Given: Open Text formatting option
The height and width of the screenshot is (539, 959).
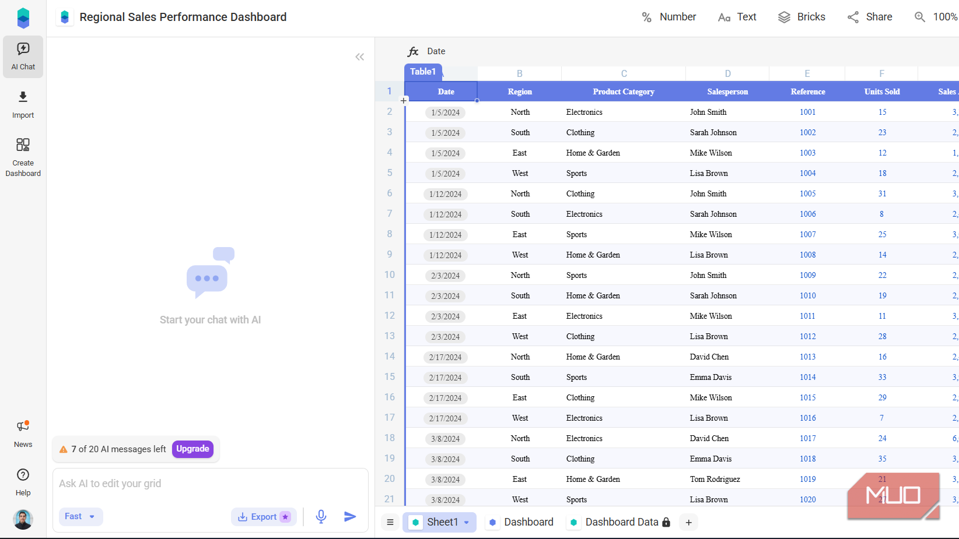Looking at the screenshot, I should pos(737,17).
